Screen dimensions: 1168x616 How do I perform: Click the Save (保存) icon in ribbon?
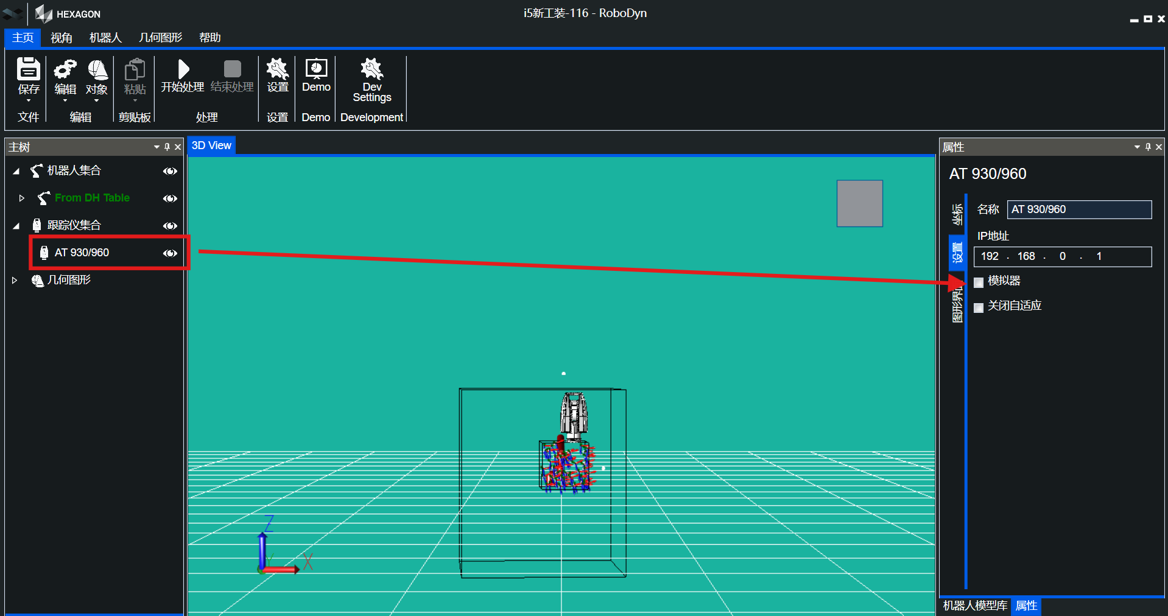[28, 70]
